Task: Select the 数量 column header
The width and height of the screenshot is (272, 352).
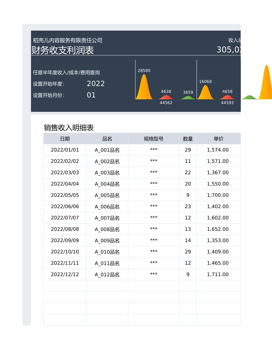Action: pos(188,139)
